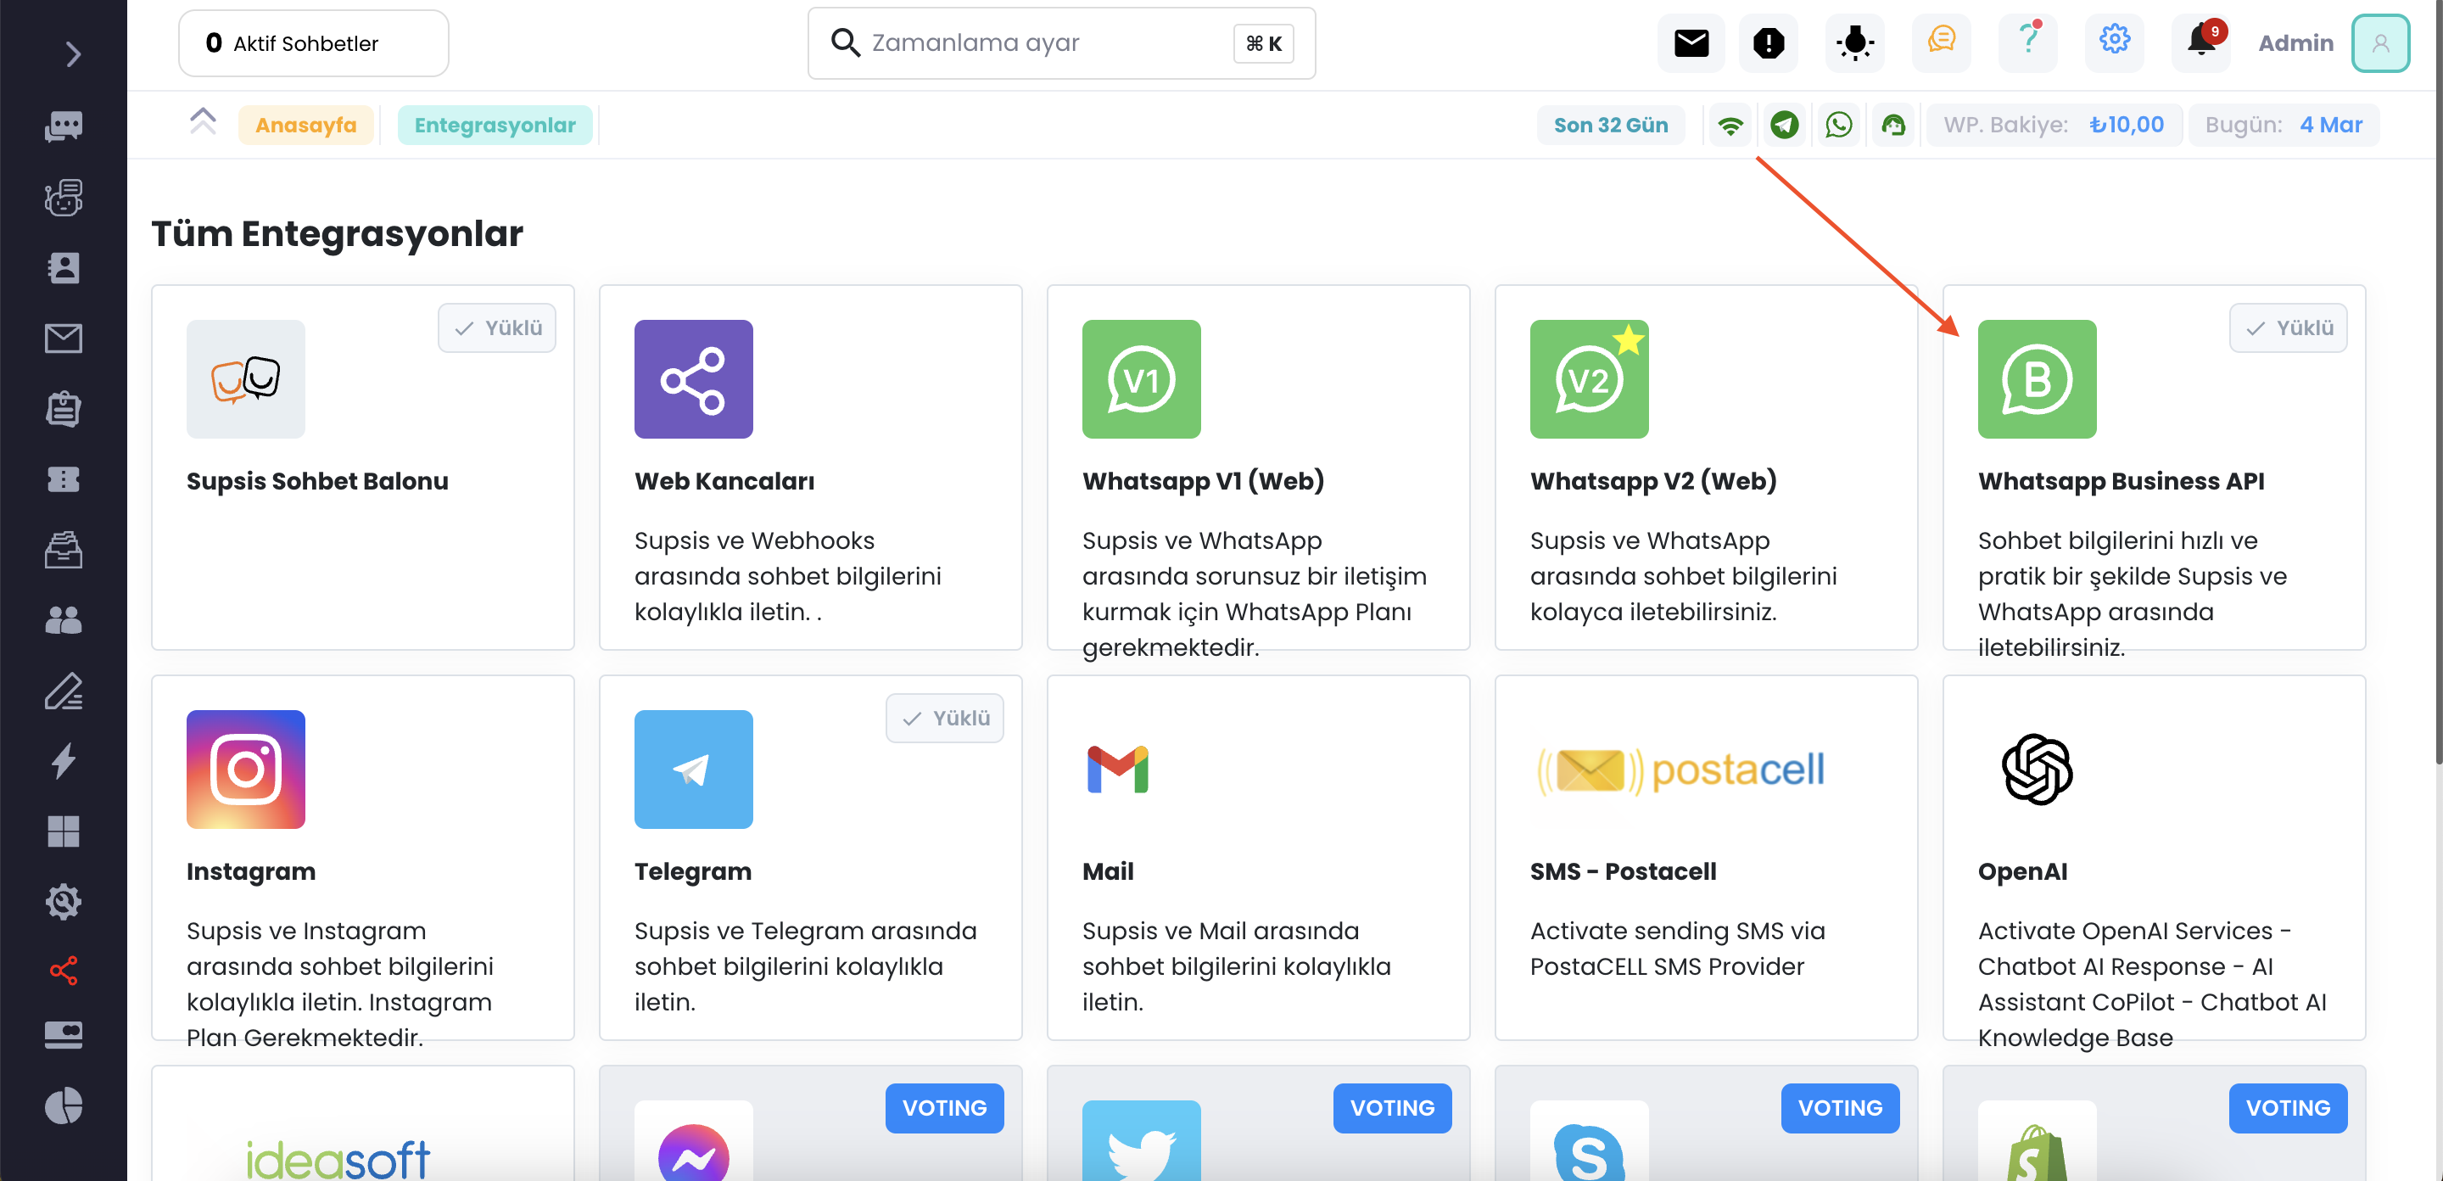Click the Whatsapp V2 (Web) title
Screen dimensions: 2443x1181
[1653, 481]
